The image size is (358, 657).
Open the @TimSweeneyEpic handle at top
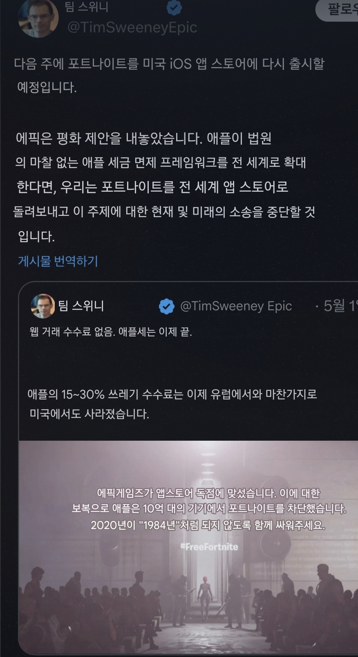point(132,27)
